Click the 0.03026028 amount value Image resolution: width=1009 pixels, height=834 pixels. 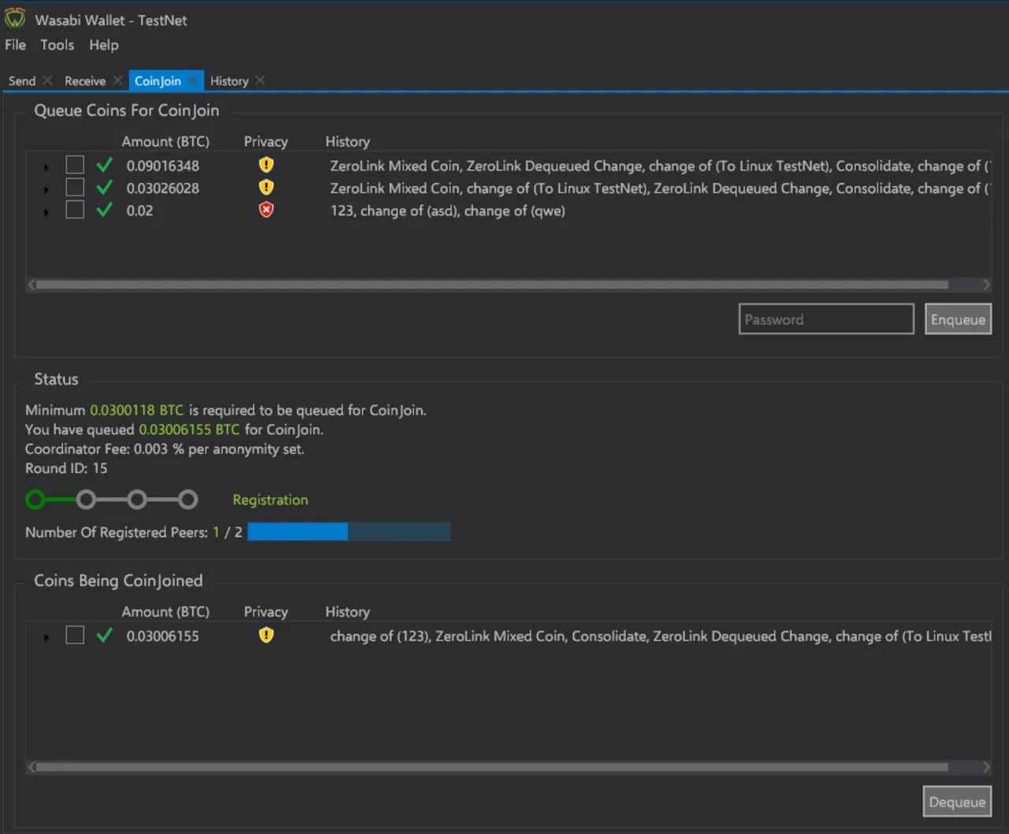tap(163, 188)
